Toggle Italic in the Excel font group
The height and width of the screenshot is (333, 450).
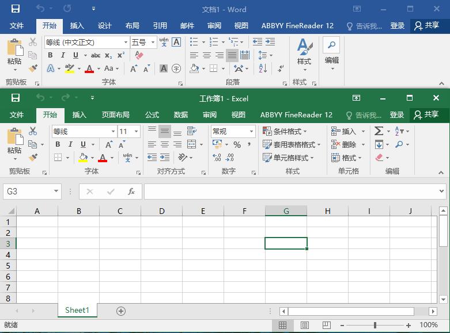click(x=70, y=144)
